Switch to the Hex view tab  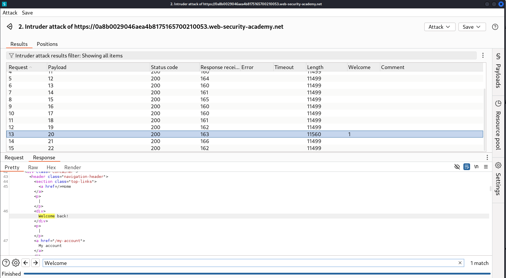51,167
